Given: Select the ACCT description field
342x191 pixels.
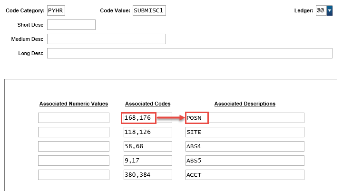Looking at the screenshot, I should pos(244,175).
